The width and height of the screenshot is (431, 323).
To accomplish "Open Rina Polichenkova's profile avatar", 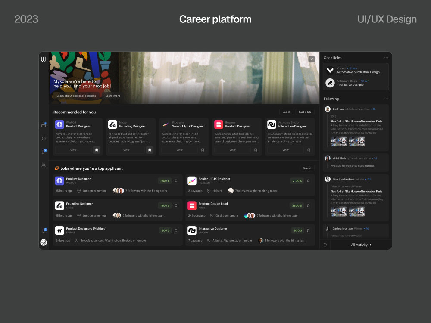I will (x=328, y=179).
